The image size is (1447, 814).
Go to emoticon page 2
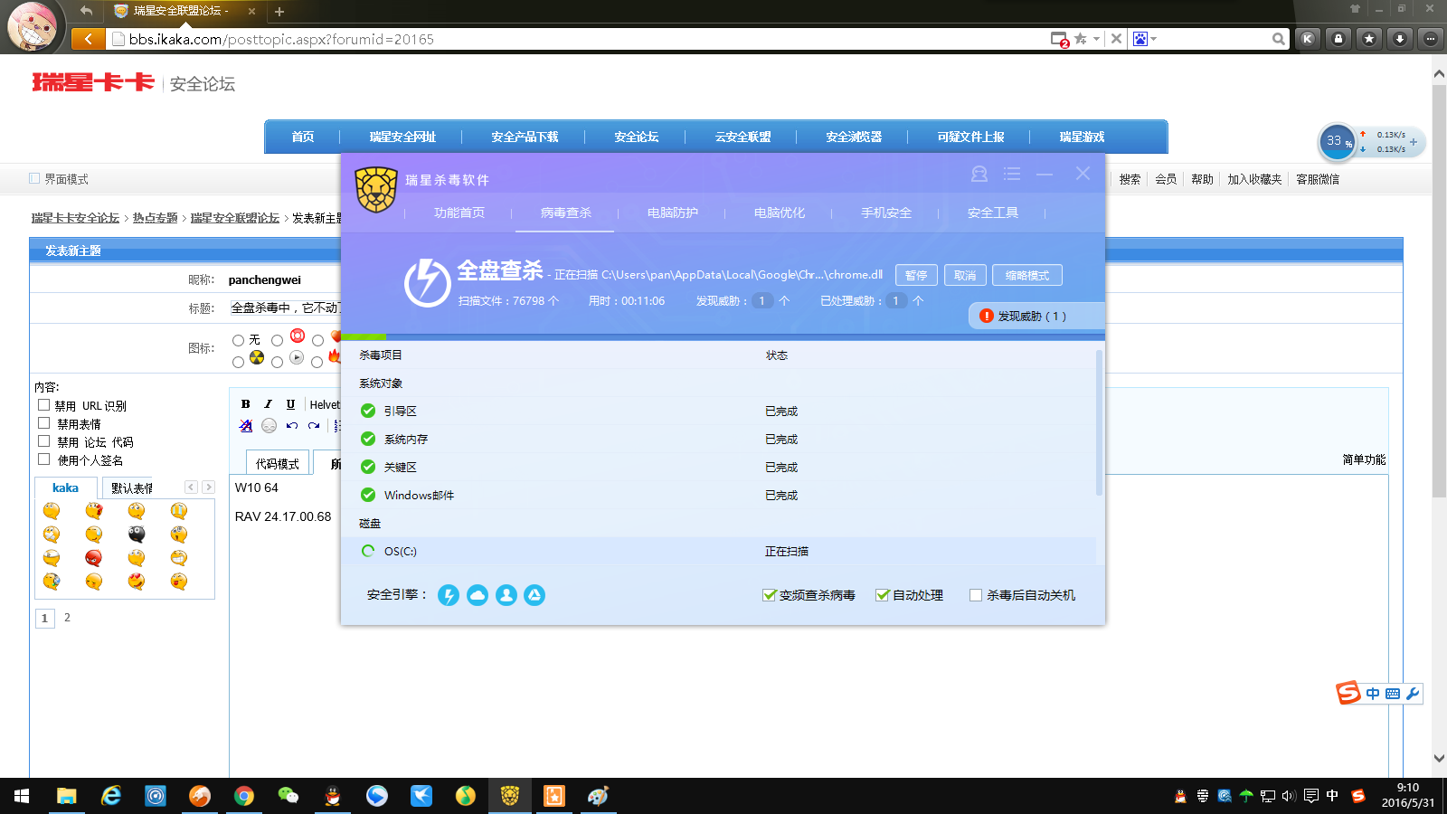point(67,618)
